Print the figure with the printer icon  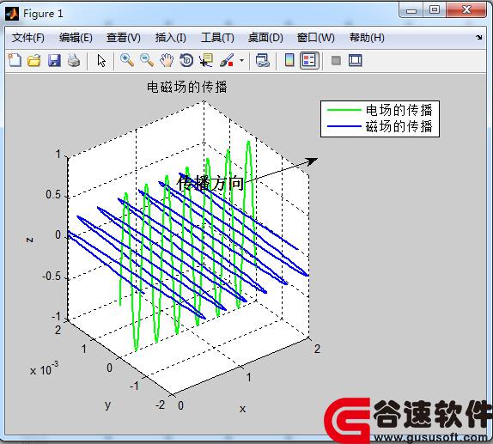click(74, 60)
